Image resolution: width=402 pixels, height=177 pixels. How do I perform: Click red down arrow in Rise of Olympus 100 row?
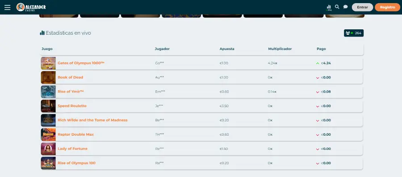(x=318, y=164)
